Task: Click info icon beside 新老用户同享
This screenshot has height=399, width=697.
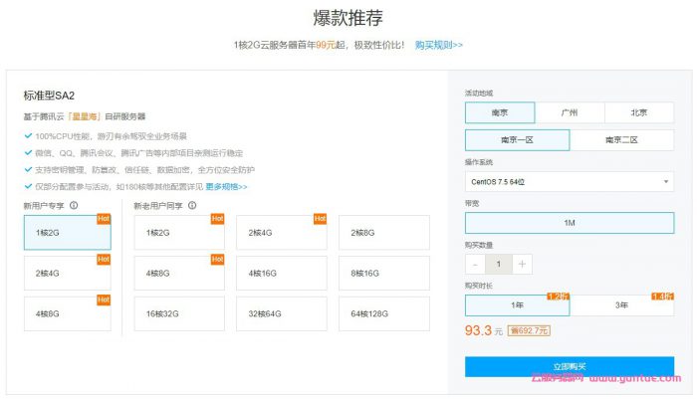Action: (x=191, y=206)
